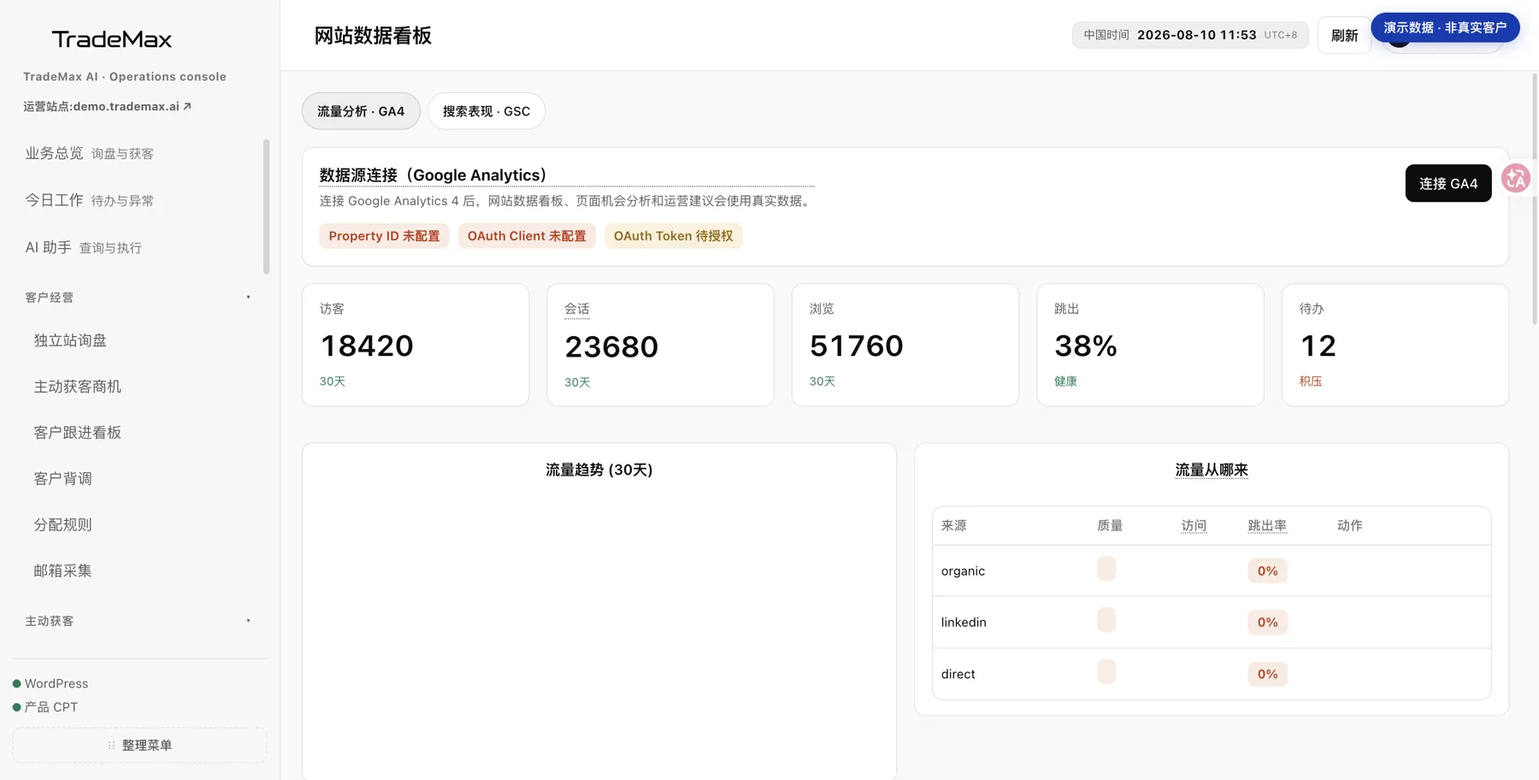Go to 主动获客商机 page
Screen dimensions: 1539x780
[78, 387]
